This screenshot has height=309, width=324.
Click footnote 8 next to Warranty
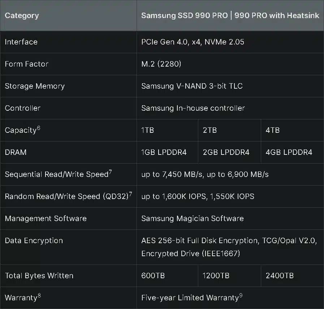coord(39,296)
